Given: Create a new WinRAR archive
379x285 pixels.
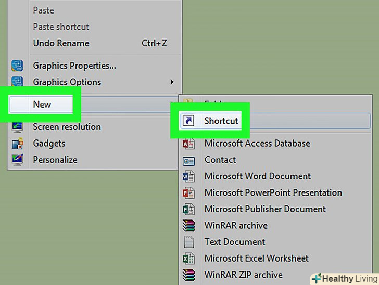Looking at the screenshot, I should coord(275,226).
